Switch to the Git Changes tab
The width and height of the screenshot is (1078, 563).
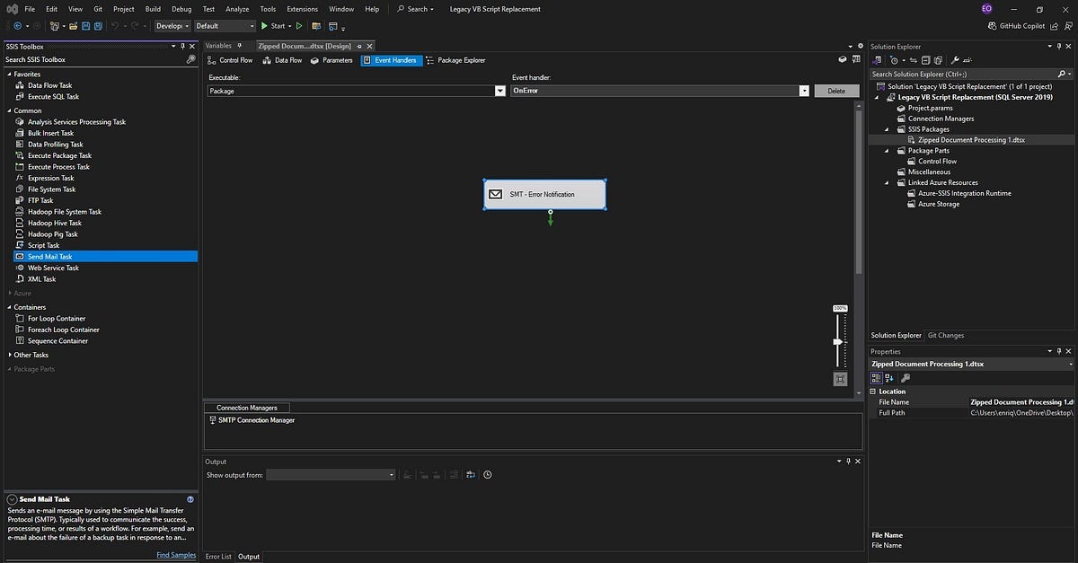point(946,336)
